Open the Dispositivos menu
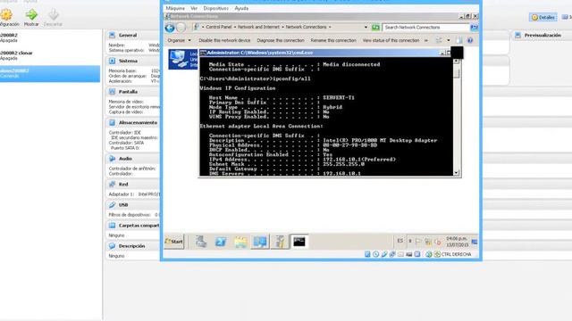572x321 pixels. (x=216, y=8)
